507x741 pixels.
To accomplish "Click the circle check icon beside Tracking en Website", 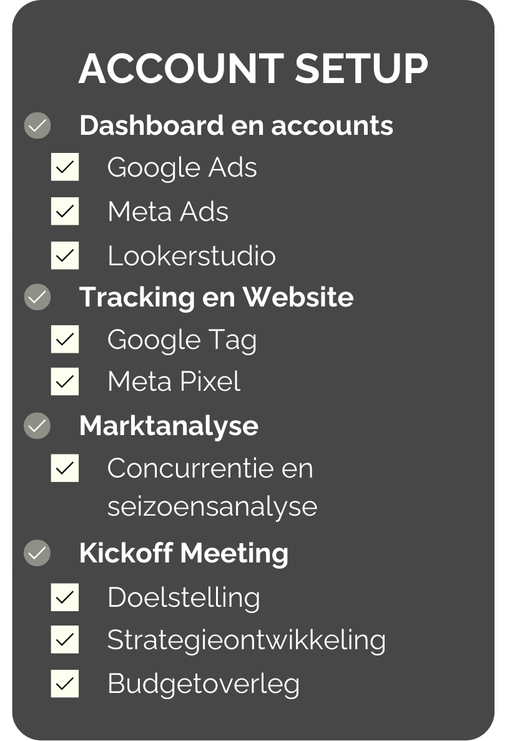I will pos(37,297).
